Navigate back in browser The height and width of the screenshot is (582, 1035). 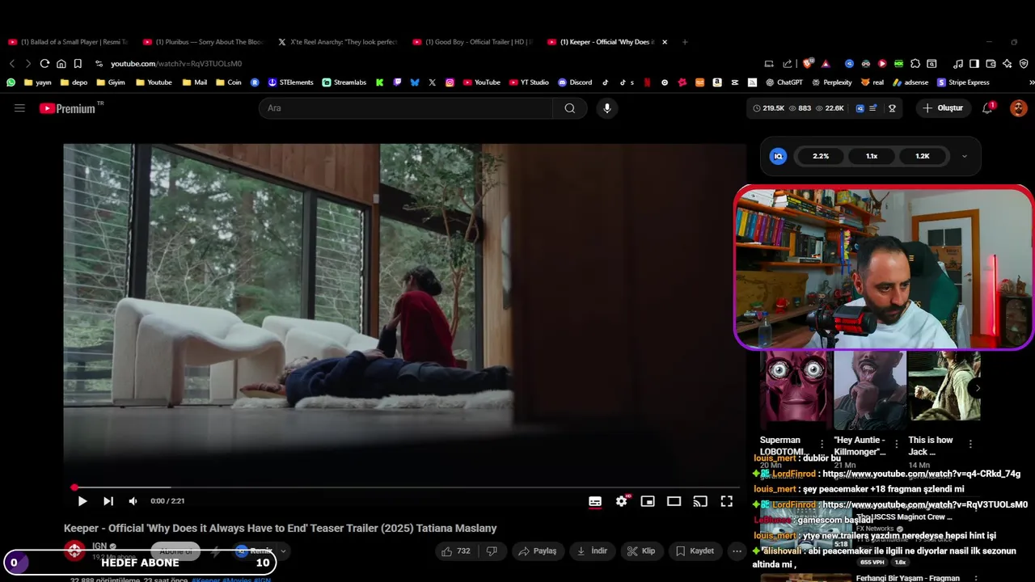click(x=11, y=63)
